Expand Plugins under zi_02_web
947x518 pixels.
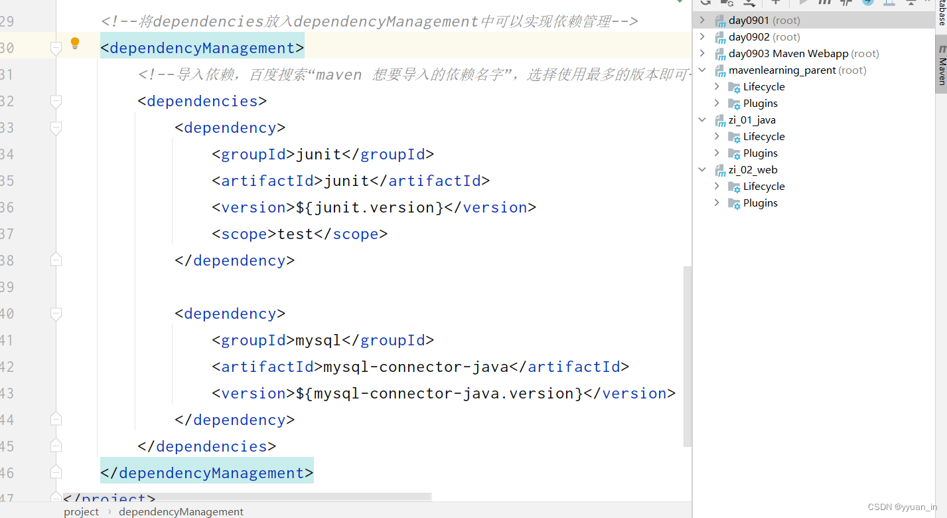point(717,203)
